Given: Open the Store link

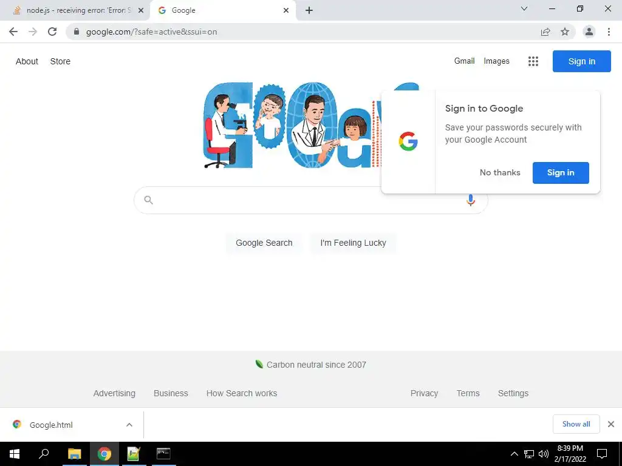Looking at the screenshot, I should (x=60, y=61).
